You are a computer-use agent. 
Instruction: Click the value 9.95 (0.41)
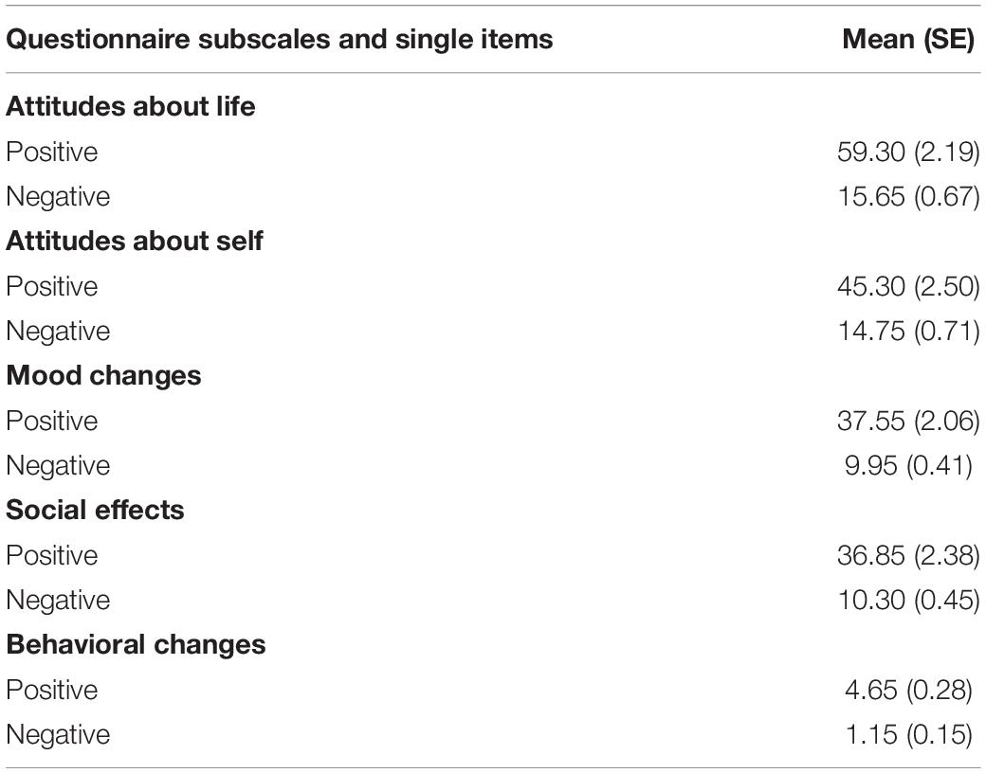pyautogui.click(x=908, y=466)
